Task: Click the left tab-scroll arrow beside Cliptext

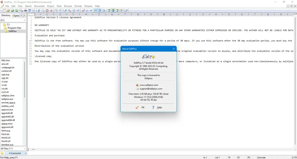Action: (x=21, y=15)
